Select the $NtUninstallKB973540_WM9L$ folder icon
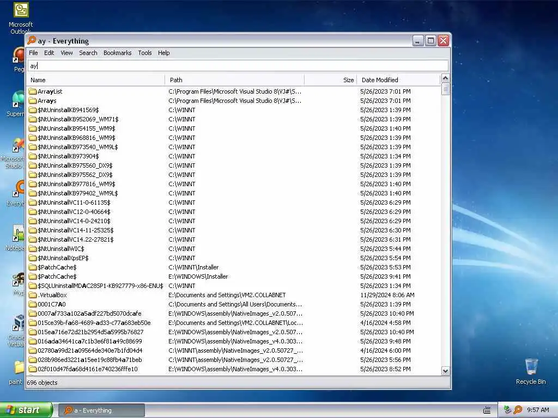558x418 pixels. coord(33,147)
